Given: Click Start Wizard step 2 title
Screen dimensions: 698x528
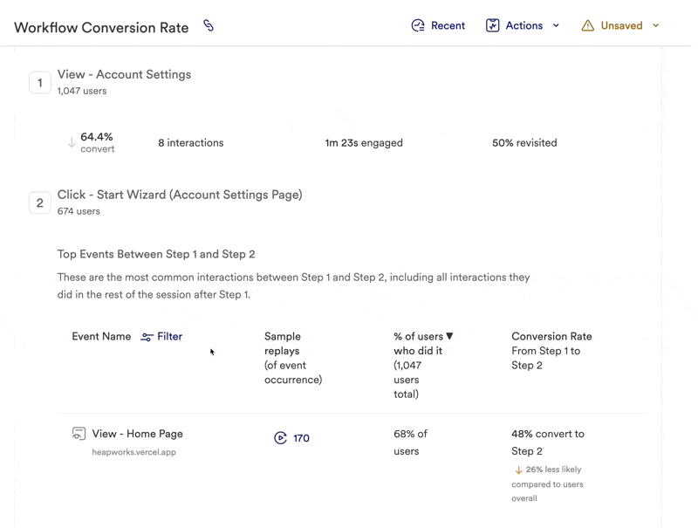Looking at the screenshot, I should 180,195.
